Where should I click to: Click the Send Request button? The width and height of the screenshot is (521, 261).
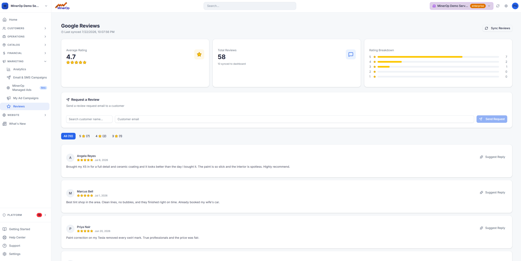point(492,119)
